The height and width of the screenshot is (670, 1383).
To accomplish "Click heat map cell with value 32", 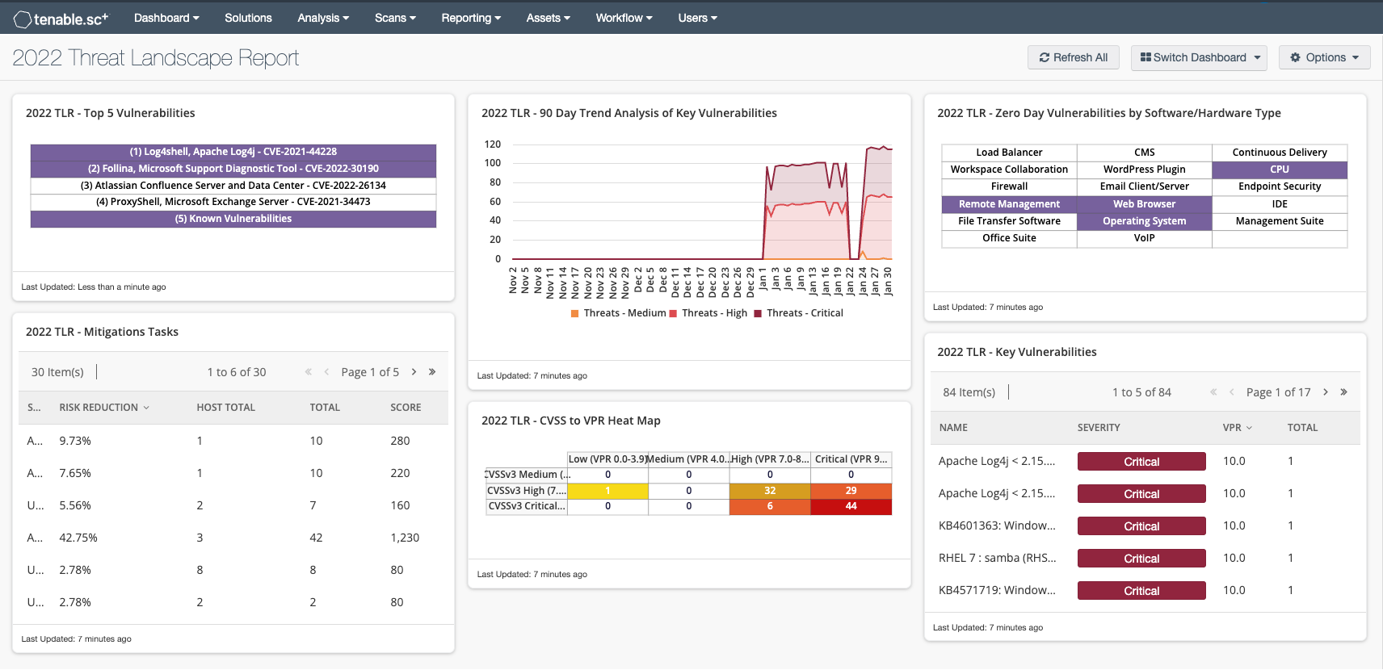I will 770,491.
